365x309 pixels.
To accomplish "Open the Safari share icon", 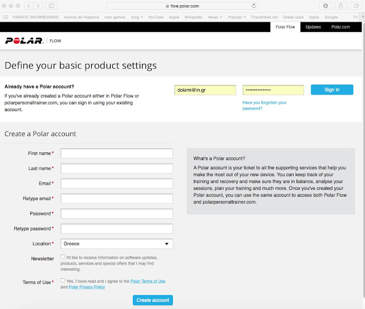I will [340, 6].
